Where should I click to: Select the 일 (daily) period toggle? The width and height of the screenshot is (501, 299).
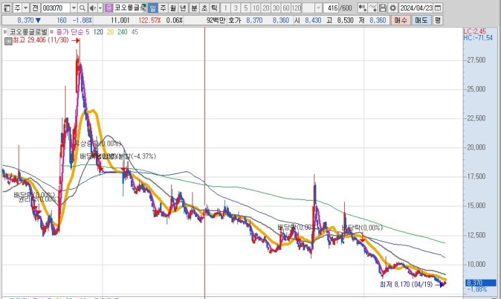pyautogui.click(x=152, y=8)
